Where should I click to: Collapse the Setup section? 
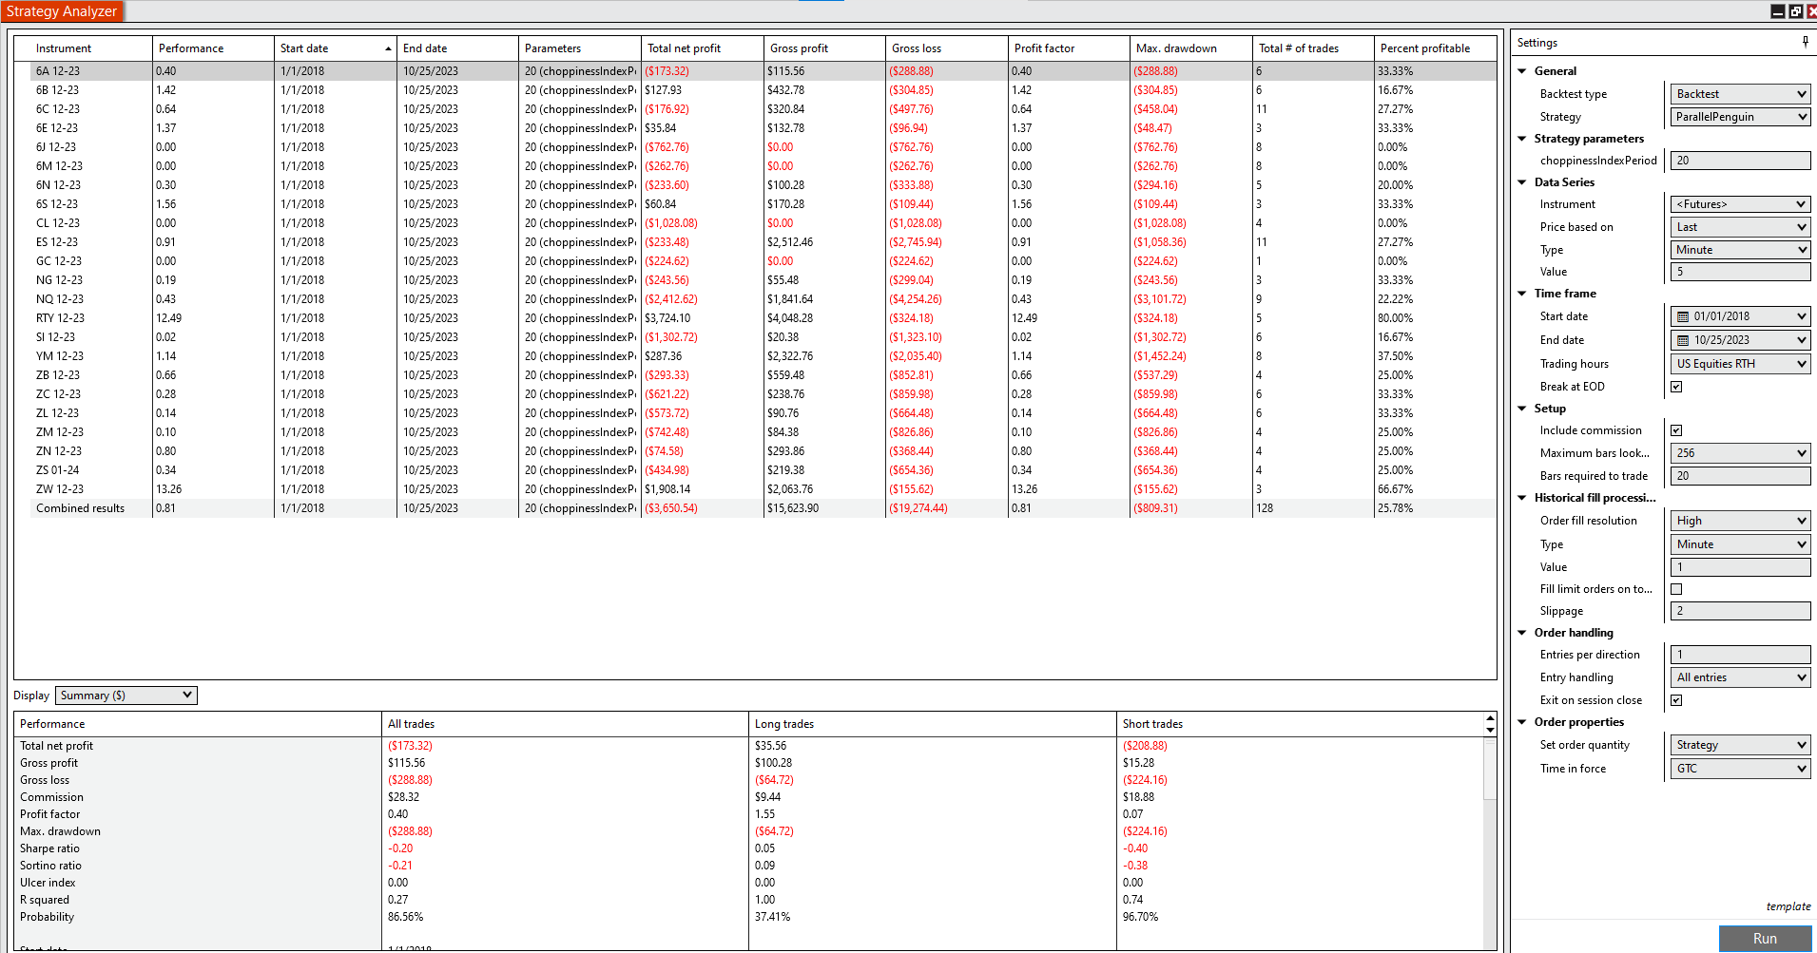click(1522, 409)
